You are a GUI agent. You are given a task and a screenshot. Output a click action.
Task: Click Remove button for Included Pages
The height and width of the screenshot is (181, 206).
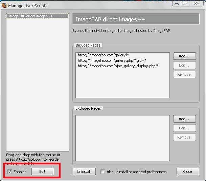coord(184,74)
